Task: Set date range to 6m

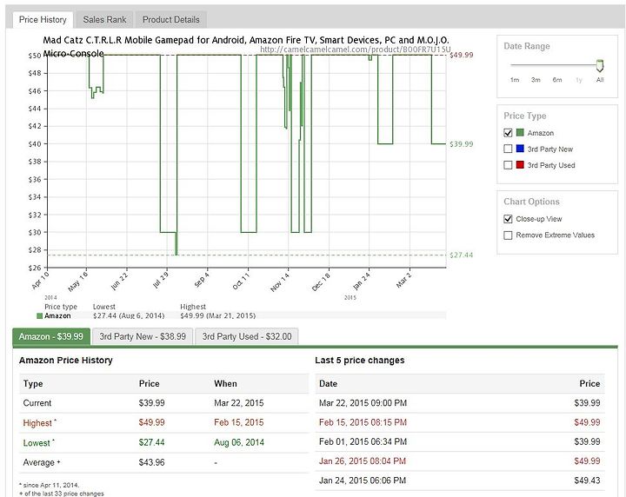Action: 557,80
